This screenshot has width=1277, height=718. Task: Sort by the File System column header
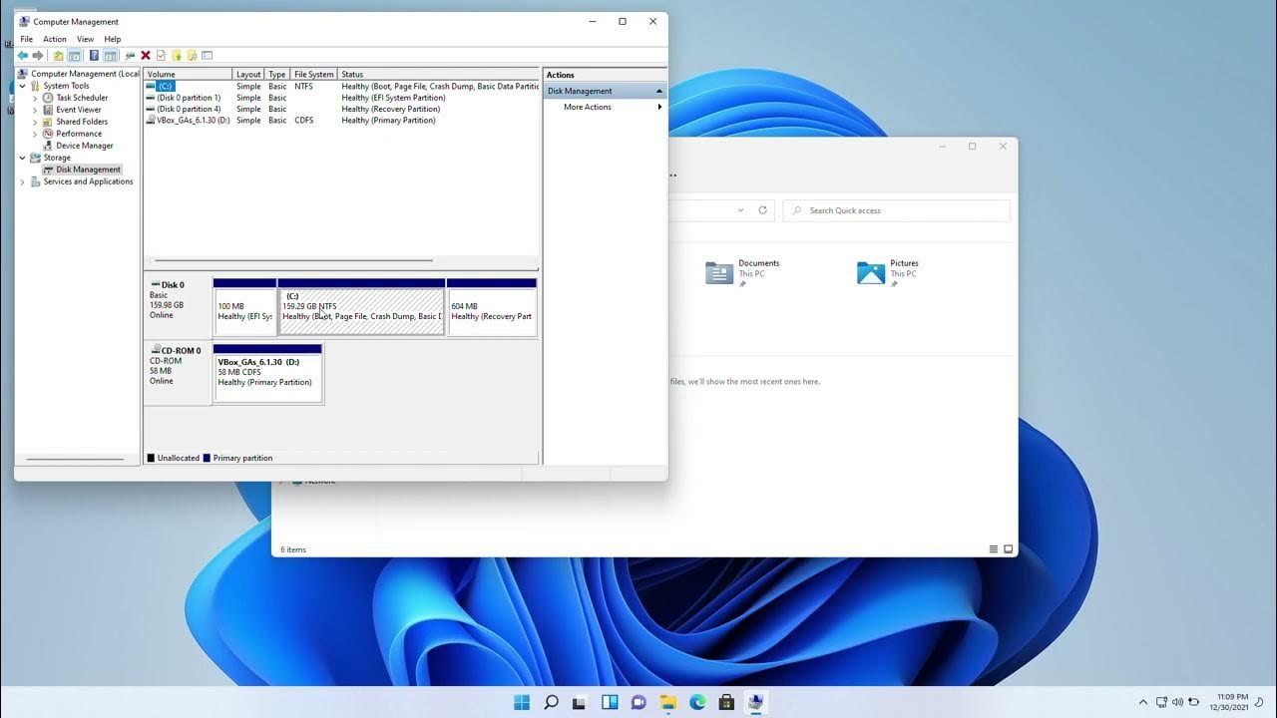pos(314,74)
